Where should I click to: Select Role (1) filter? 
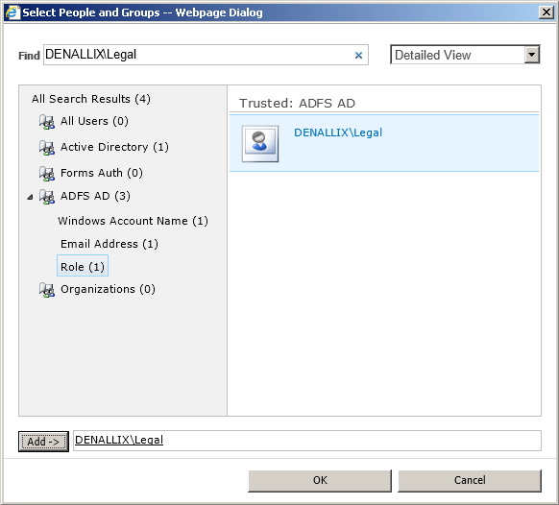point(83,267)
